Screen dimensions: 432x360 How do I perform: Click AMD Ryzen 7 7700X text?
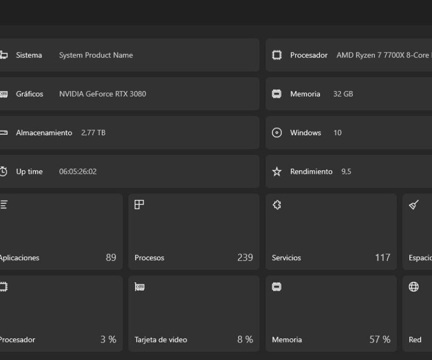coord(384,55)
